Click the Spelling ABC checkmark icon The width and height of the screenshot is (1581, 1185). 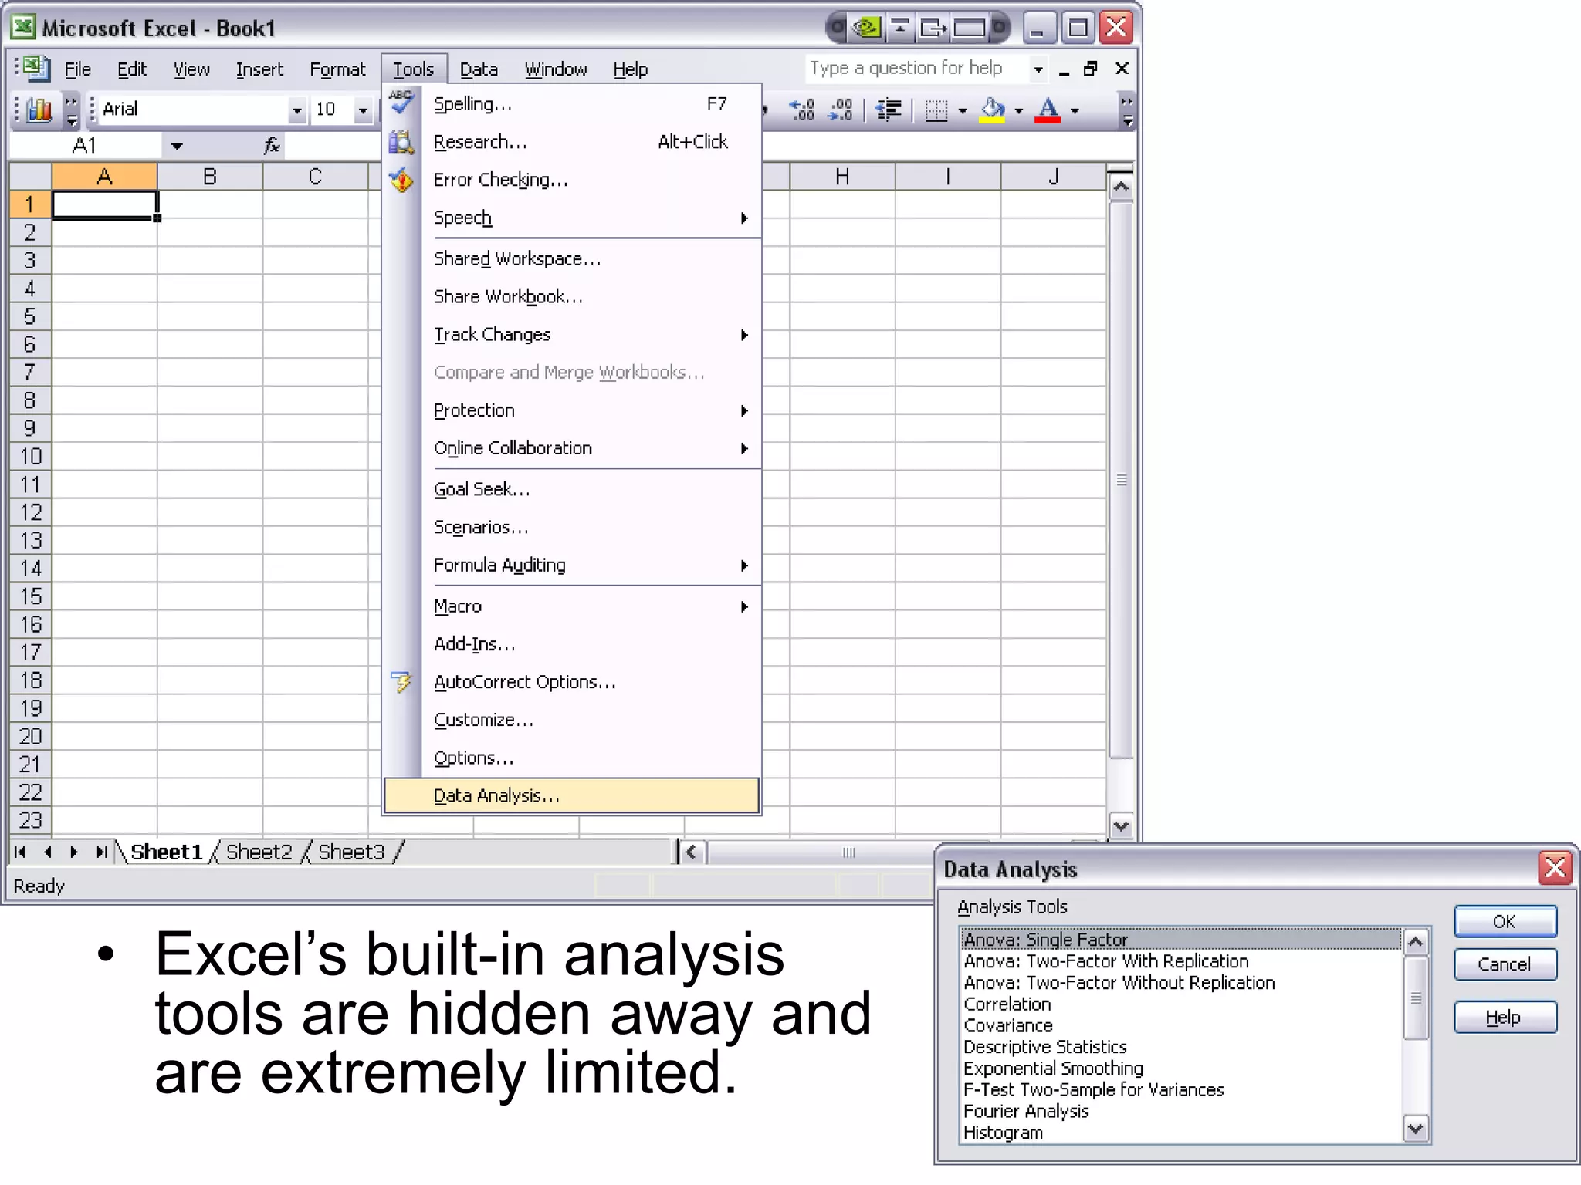point(401,103)
